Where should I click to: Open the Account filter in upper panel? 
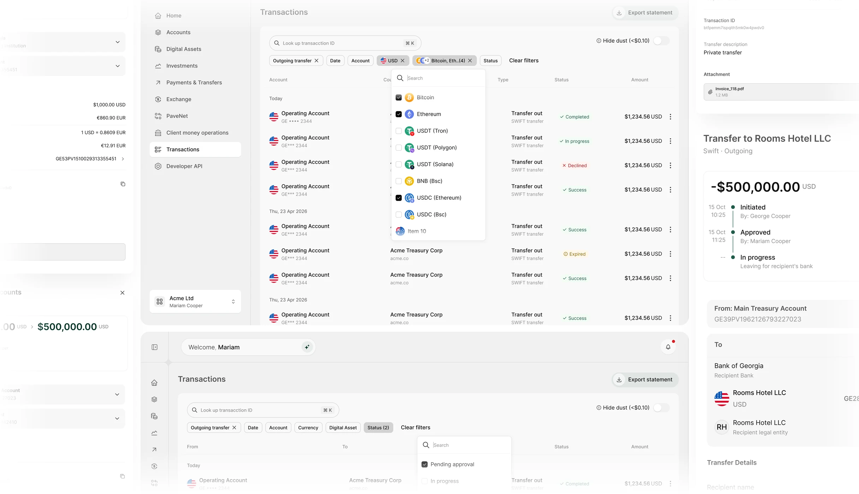360,61
